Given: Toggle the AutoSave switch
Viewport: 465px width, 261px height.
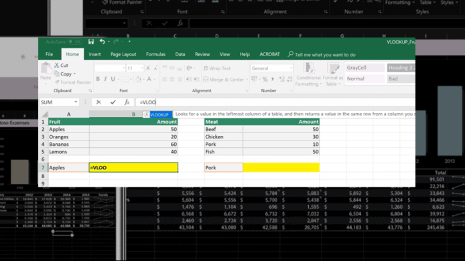Looking at the screenshot, I should pos(74,41).
